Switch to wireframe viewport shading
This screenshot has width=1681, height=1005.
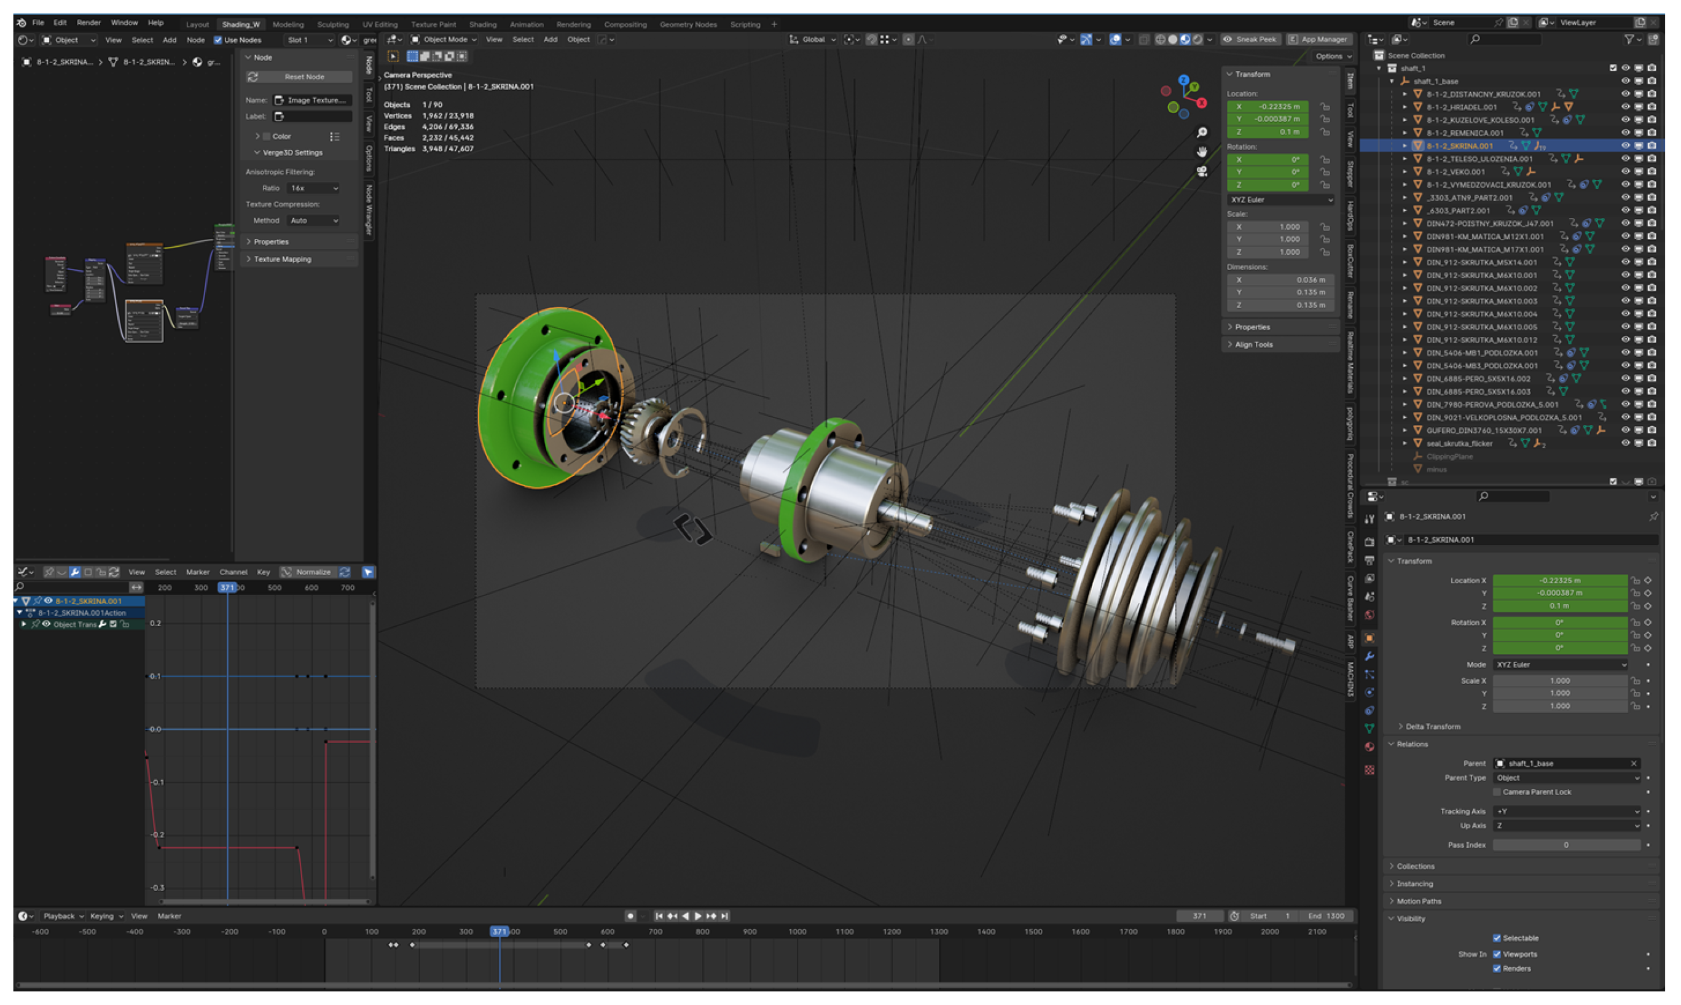coord(1159,40)
